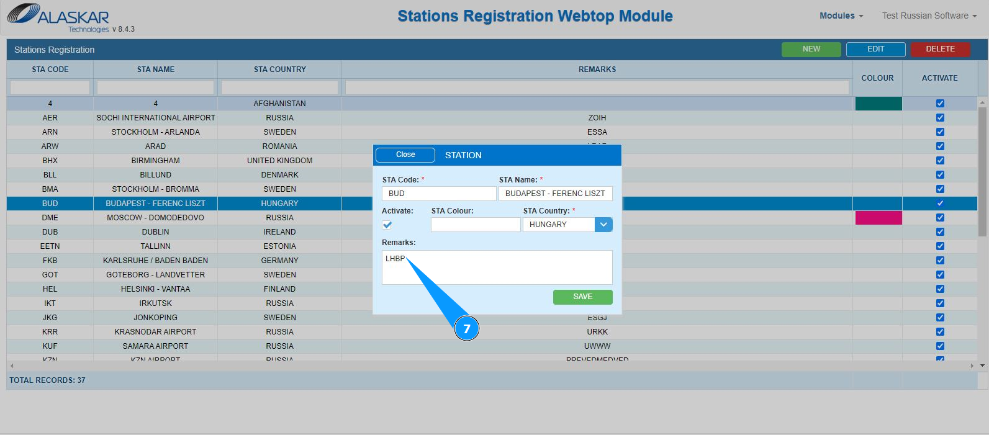Toggle the Activate checkbox for HEL row
This screenshot has width=989, height=435.
pyautogui.click(x=940, y=289)
